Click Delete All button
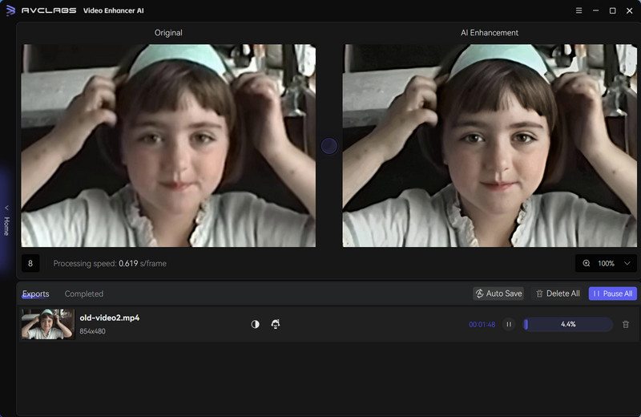641x417 pixels. (558, 294)
